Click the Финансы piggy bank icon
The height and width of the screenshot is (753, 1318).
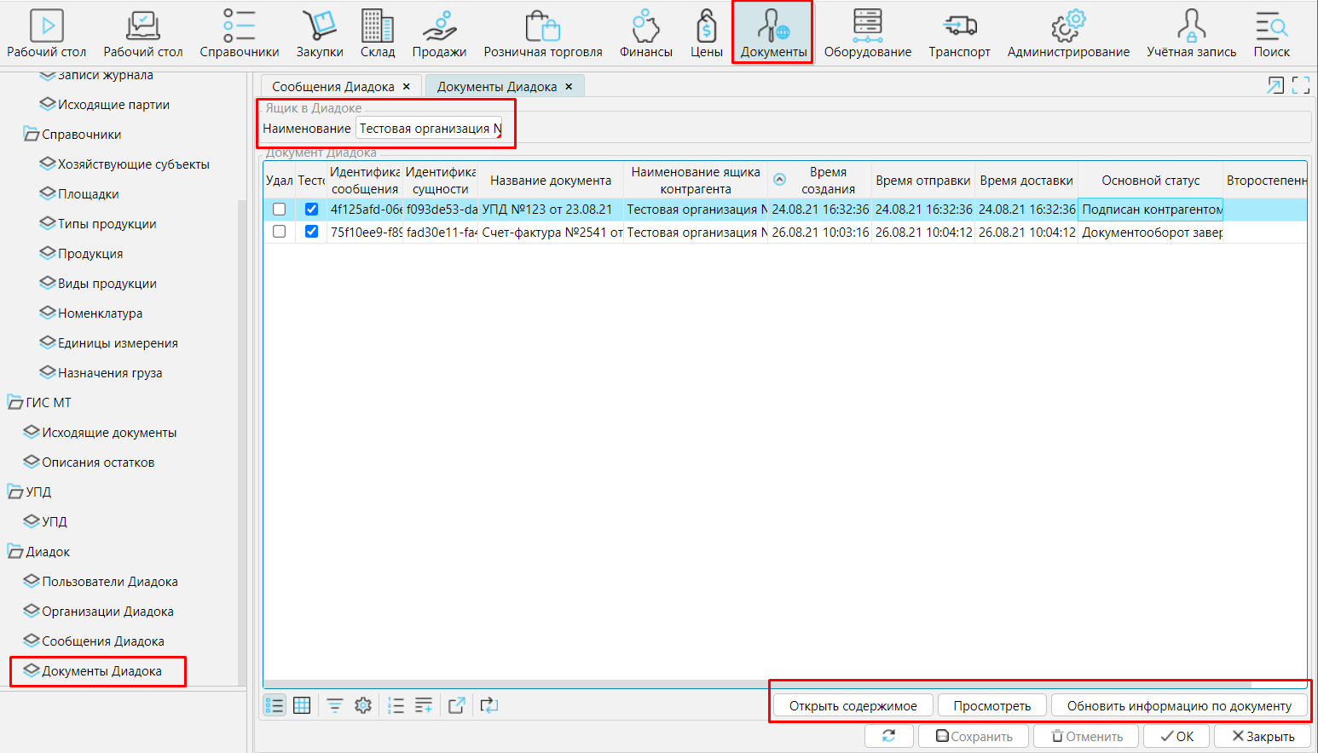pos(645,34)
